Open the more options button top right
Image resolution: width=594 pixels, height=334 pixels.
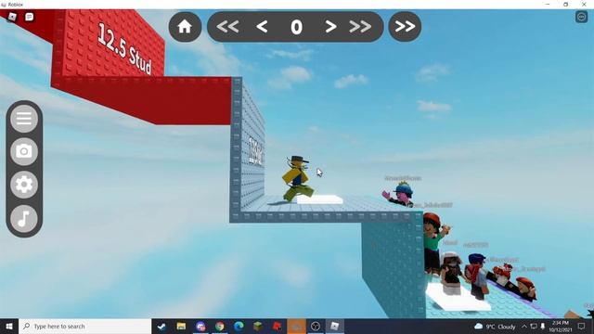pyautogui.click(x=582, y=17)
